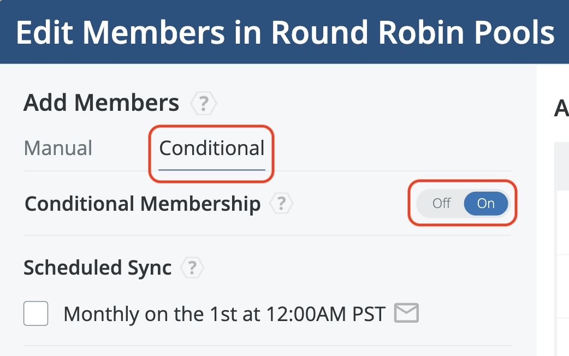The image size is (569, 356).
Task: Click the help icon beside Add Members
Action: 203,103
